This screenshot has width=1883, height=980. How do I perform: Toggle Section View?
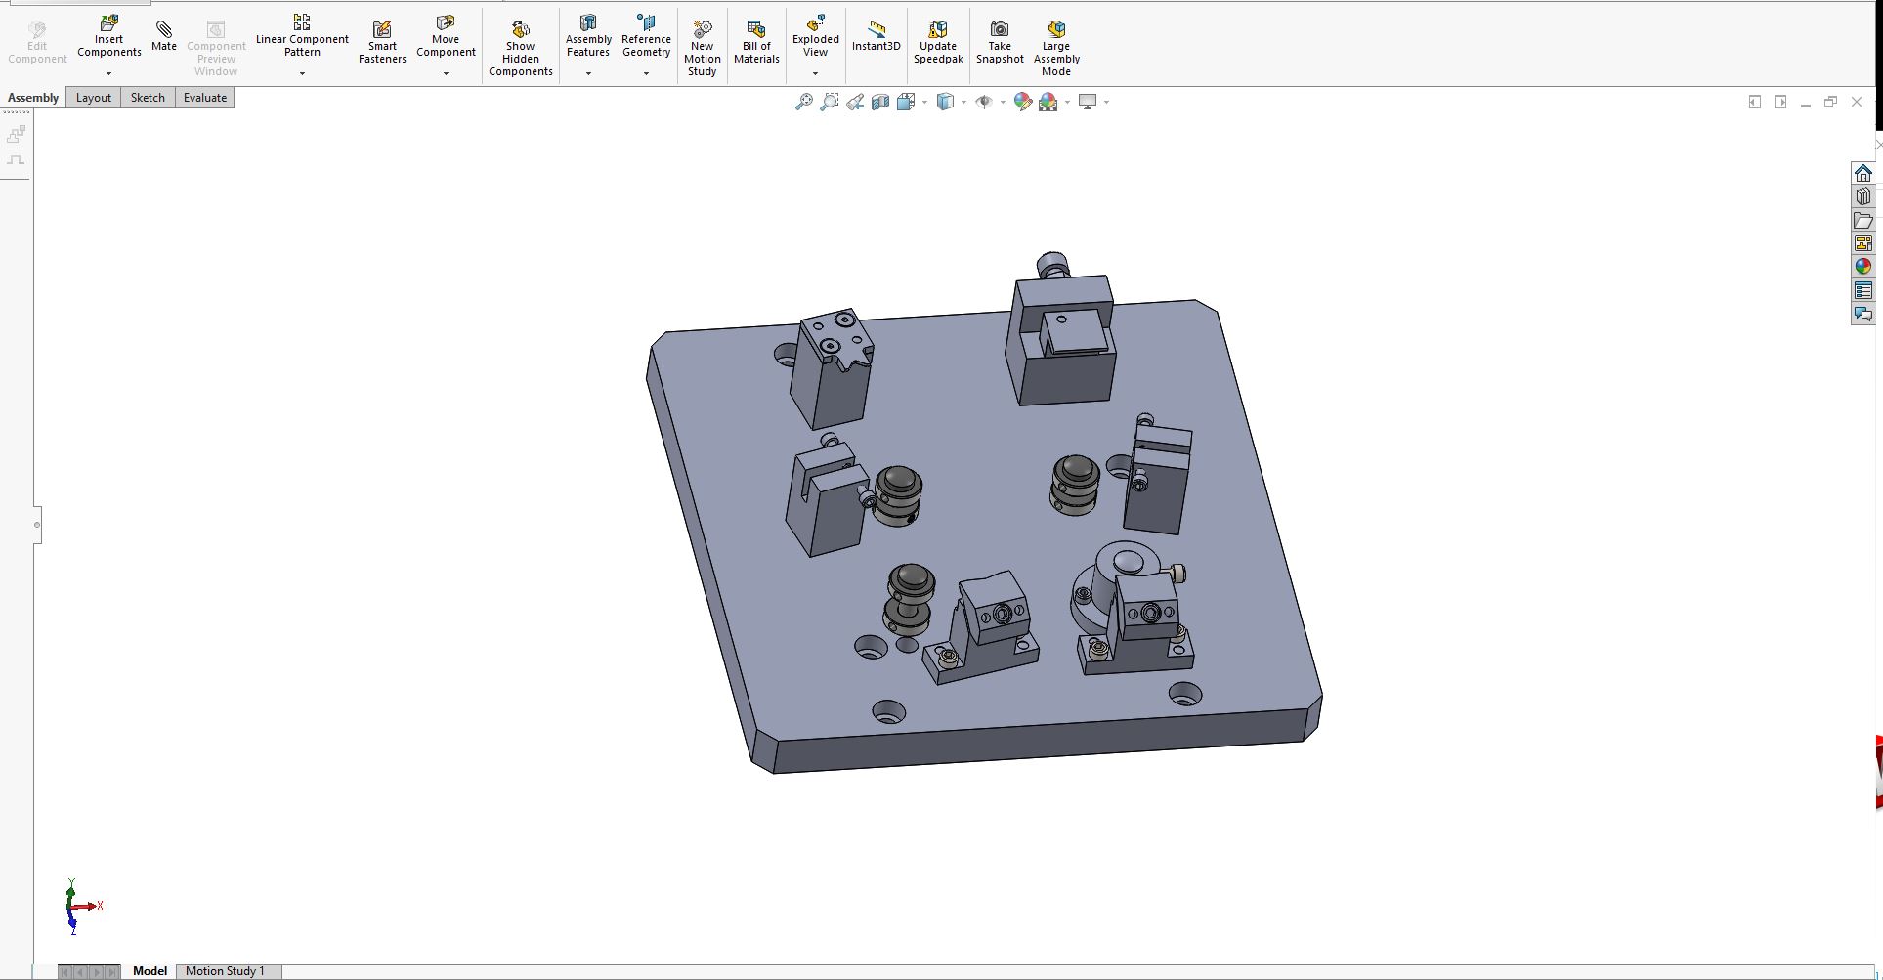tap(879, 102)
